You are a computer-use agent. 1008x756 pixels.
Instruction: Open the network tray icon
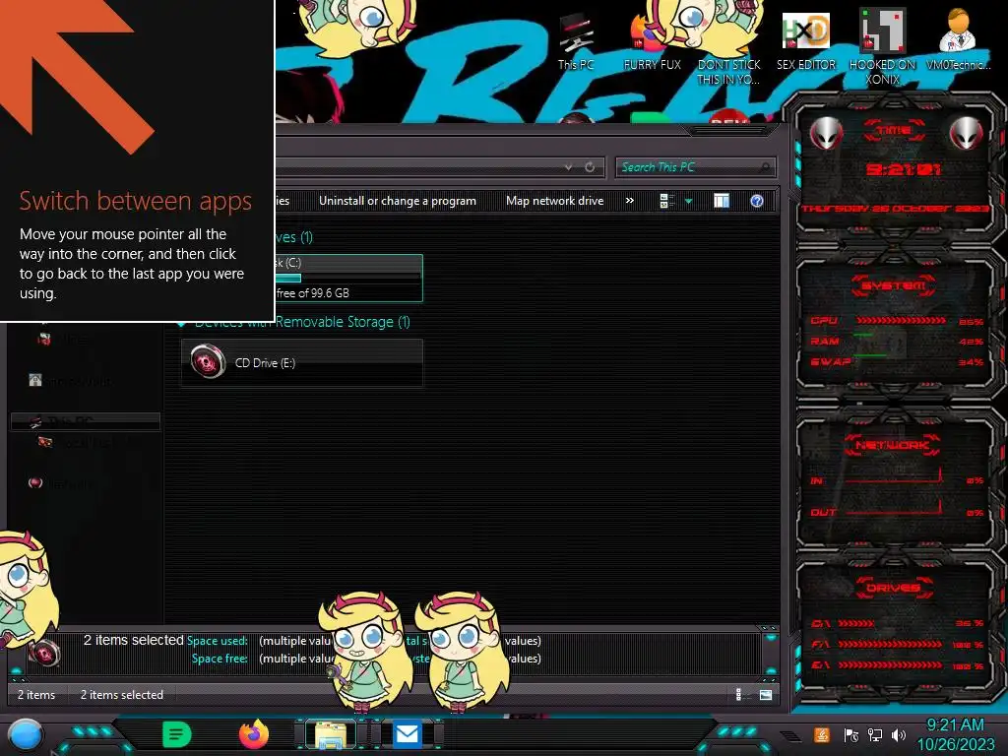coord(875,734)
